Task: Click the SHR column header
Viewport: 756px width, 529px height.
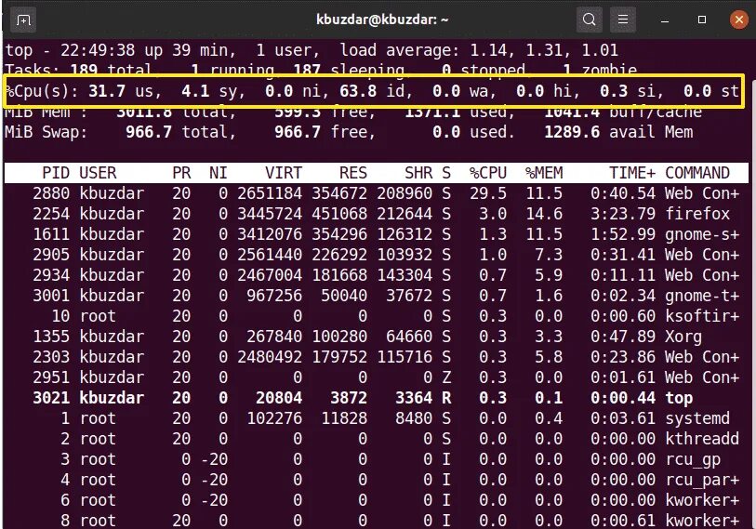Action: [418, 173]
